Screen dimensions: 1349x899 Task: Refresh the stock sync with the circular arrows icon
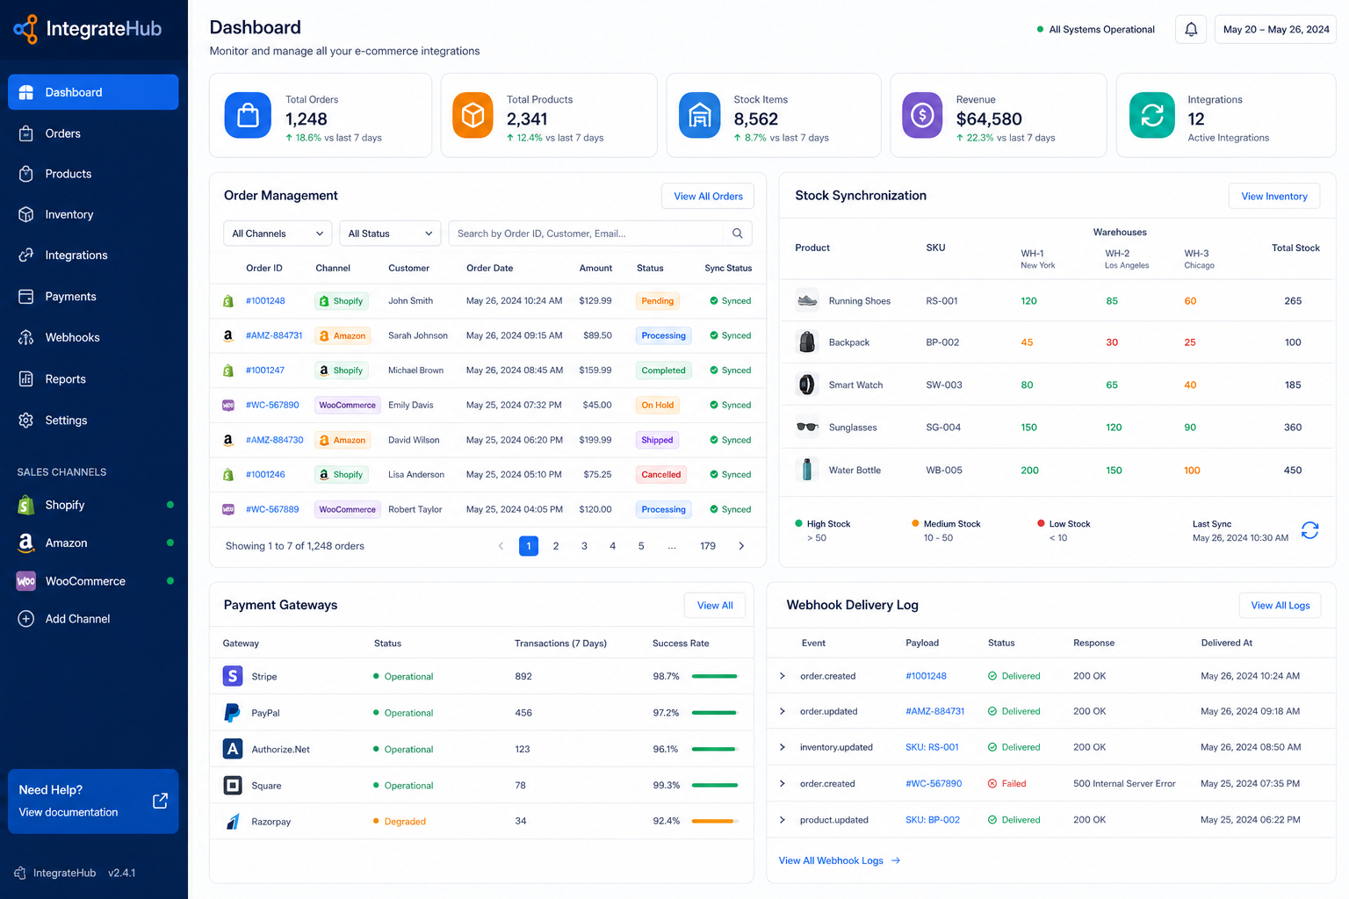tap(1309, 530)
